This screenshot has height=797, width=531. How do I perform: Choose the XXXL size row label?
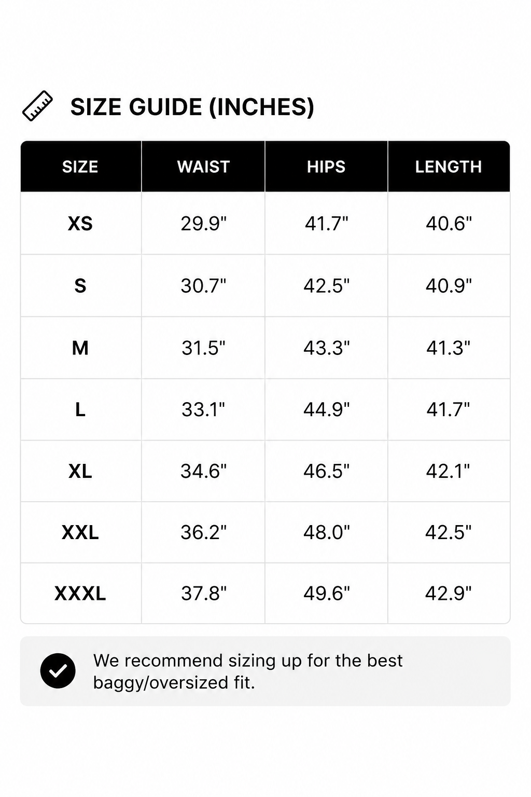point(80,593)
